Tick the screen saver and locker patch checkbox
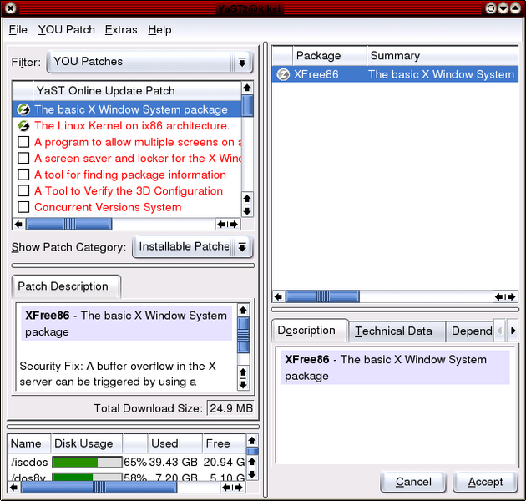Screen dimensions: 526x501 point(23,159)
